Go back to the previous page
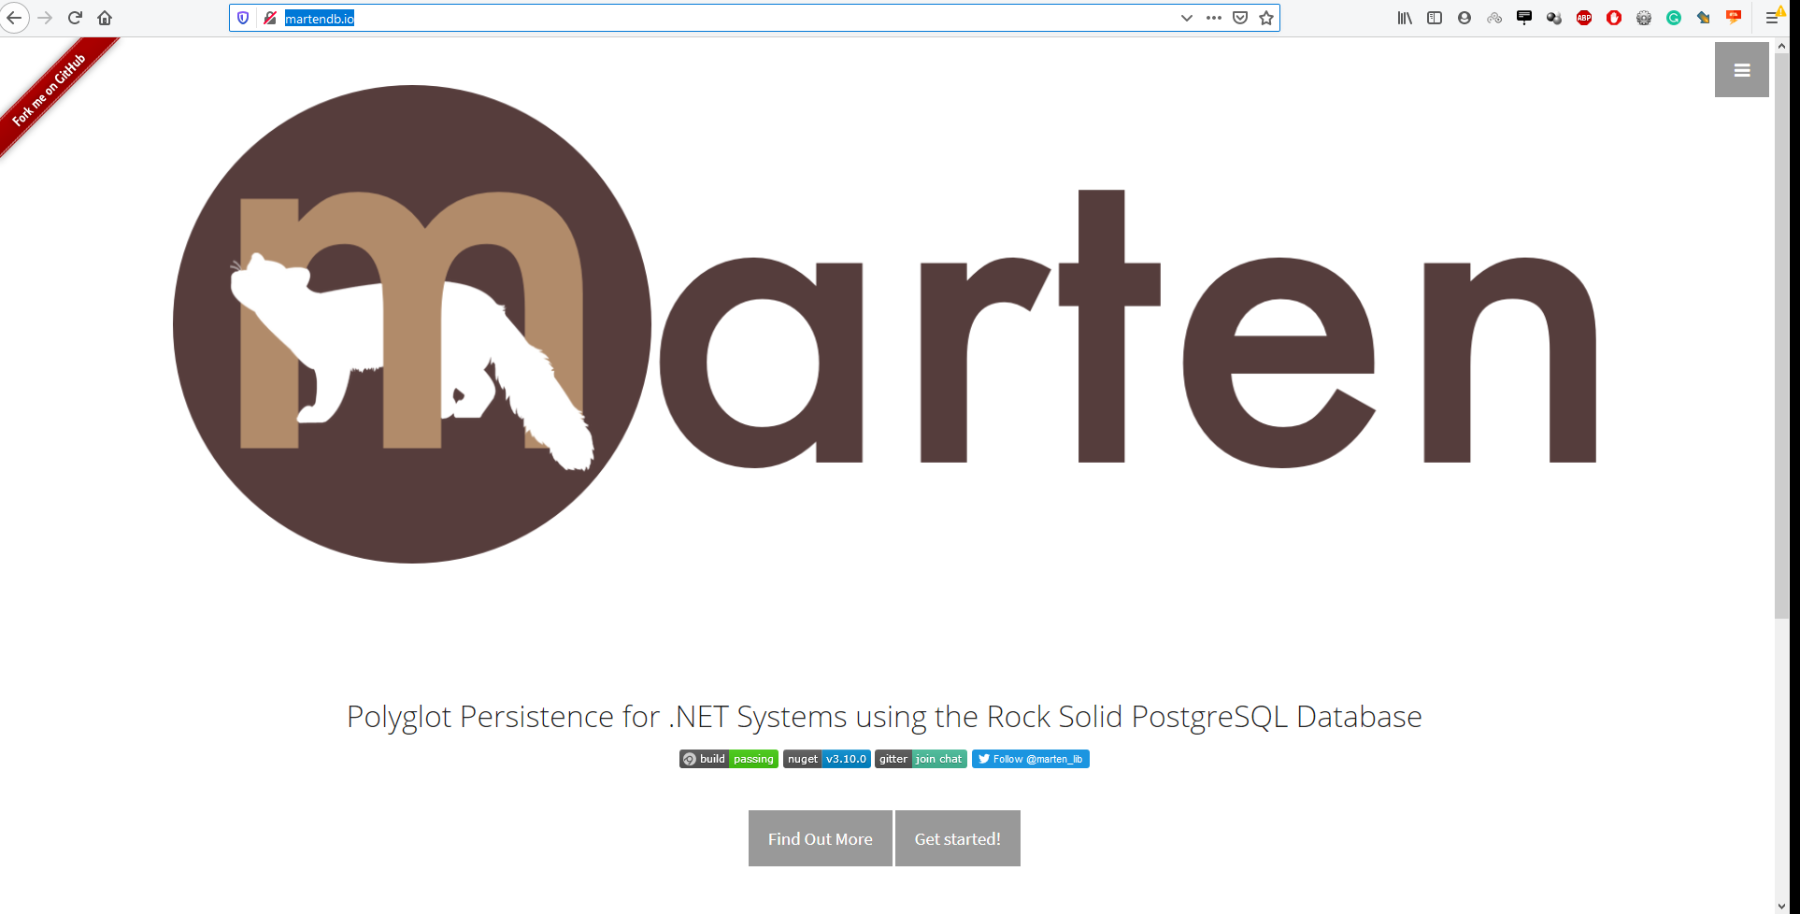The width and height of the screenshot is (1800, 914). (14, 18)
